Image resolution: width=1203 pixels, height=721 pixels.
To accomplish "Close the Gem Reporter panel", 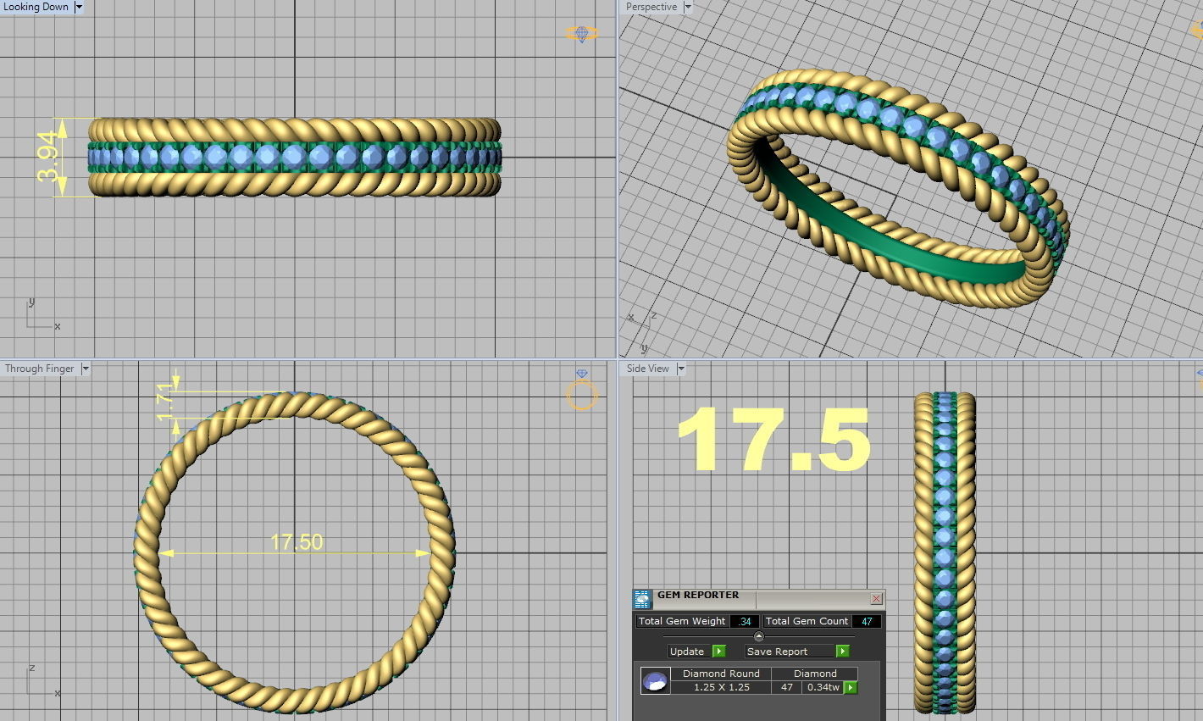I will coord(876,599).
